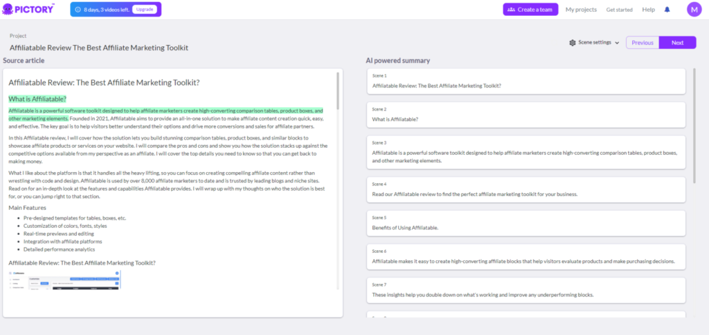The height and width of the screenshot is (335, 709).
Task: Click highlighted heading 'What is Affiliatable?' in article
Action: (37, 99)
